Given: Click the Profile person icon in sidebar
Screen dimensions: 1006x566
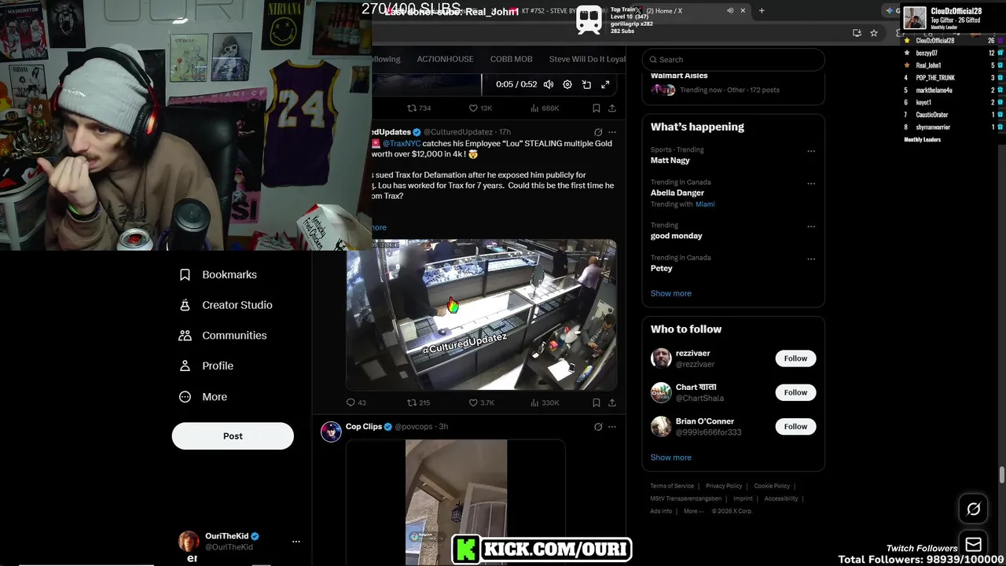Looking at the screenshot, I should 185,366.
